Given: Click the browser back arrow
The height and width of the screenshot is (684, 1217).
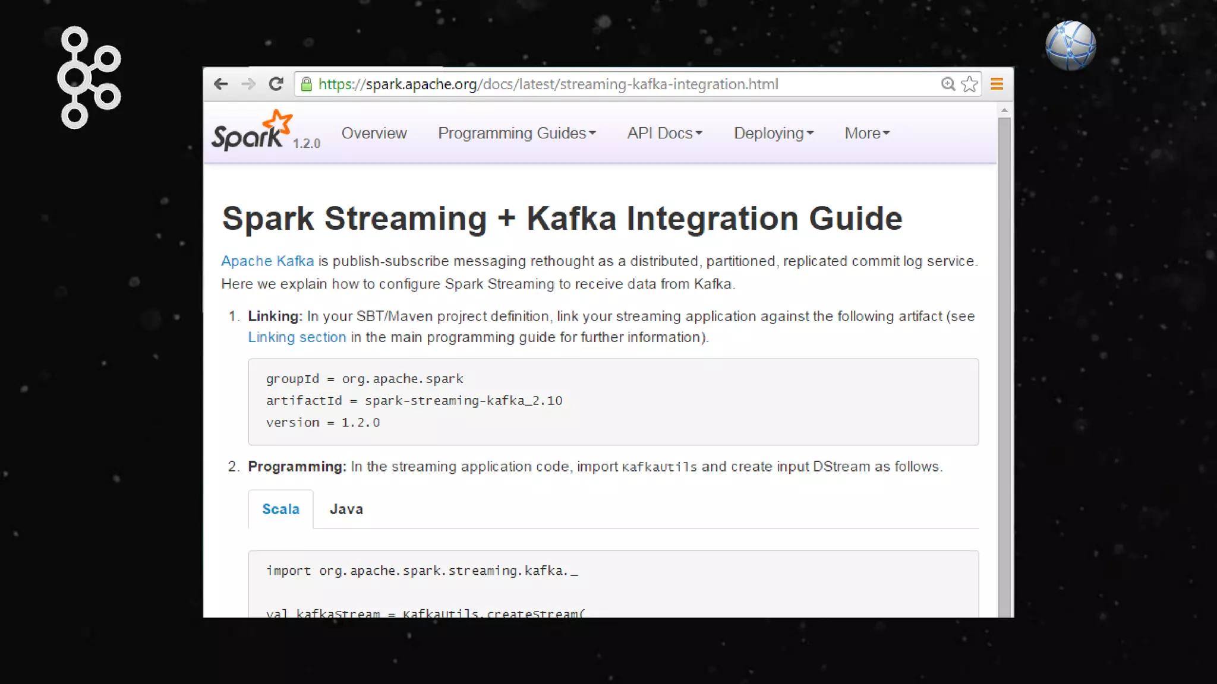Looking at the screenshot, I should coord(221,84).
